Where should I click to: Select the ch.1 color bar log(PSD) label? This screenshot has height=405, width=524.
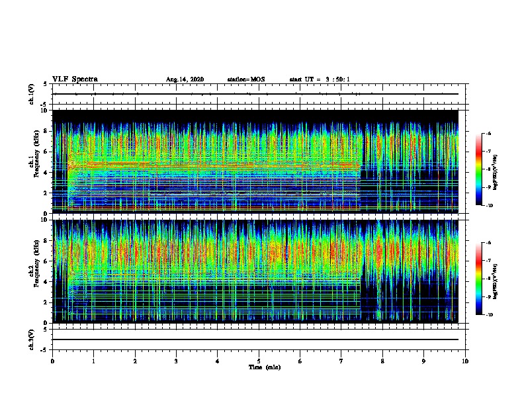tap(496, 172)
